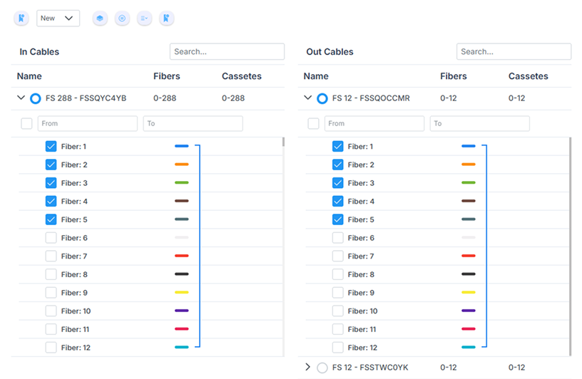Image resolution: width=582 pixels, height=379 pixels.
Task: Check Fiber: 11 in Out Cables
Action: tap(338, 329)
